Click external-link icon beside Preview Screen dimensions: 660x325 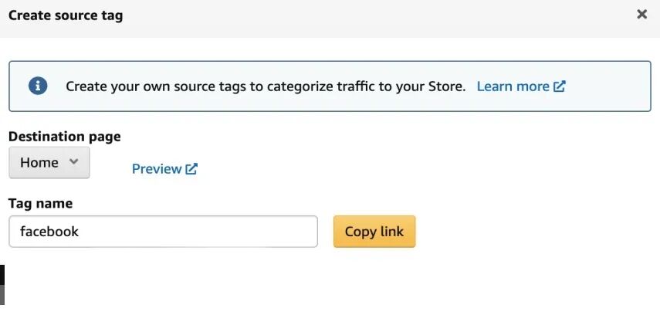tap(191, 168)
